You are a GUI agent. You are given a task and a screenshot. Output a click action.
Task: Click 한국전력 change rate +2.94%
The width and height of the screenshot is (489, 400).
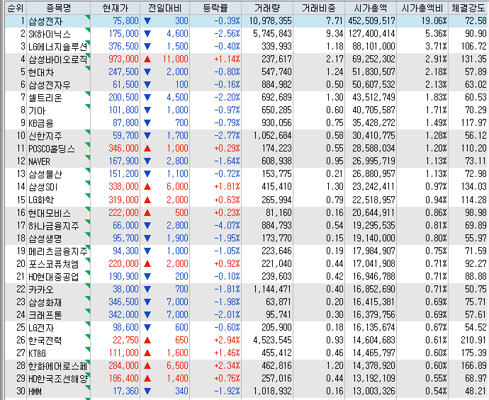[227, 341]
